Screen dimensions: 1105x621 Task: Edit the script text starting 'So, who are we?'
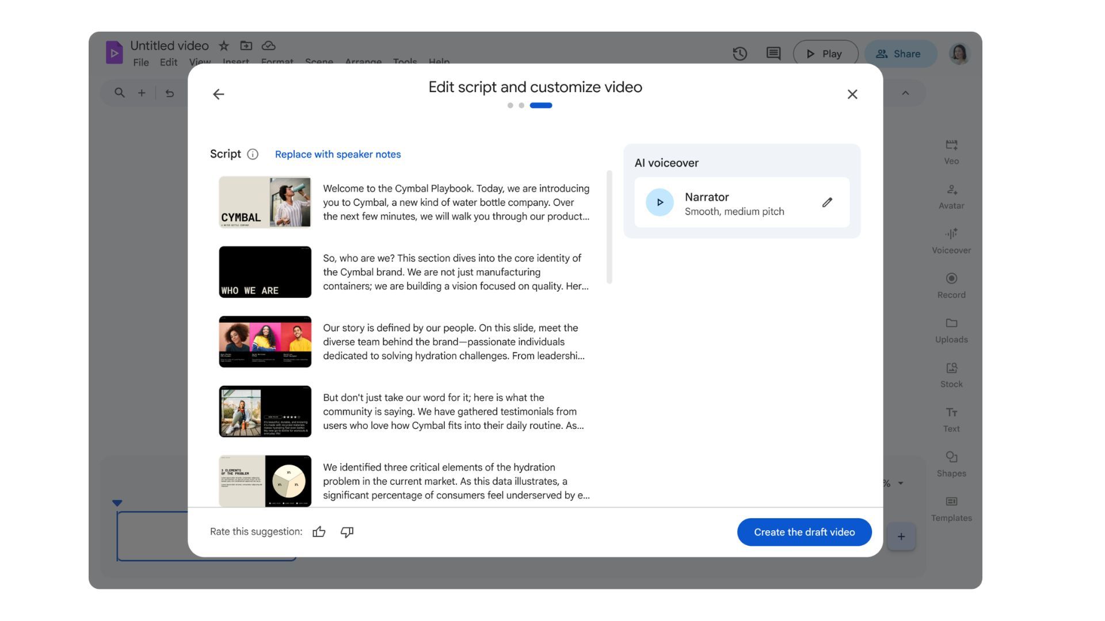(456, 272)
